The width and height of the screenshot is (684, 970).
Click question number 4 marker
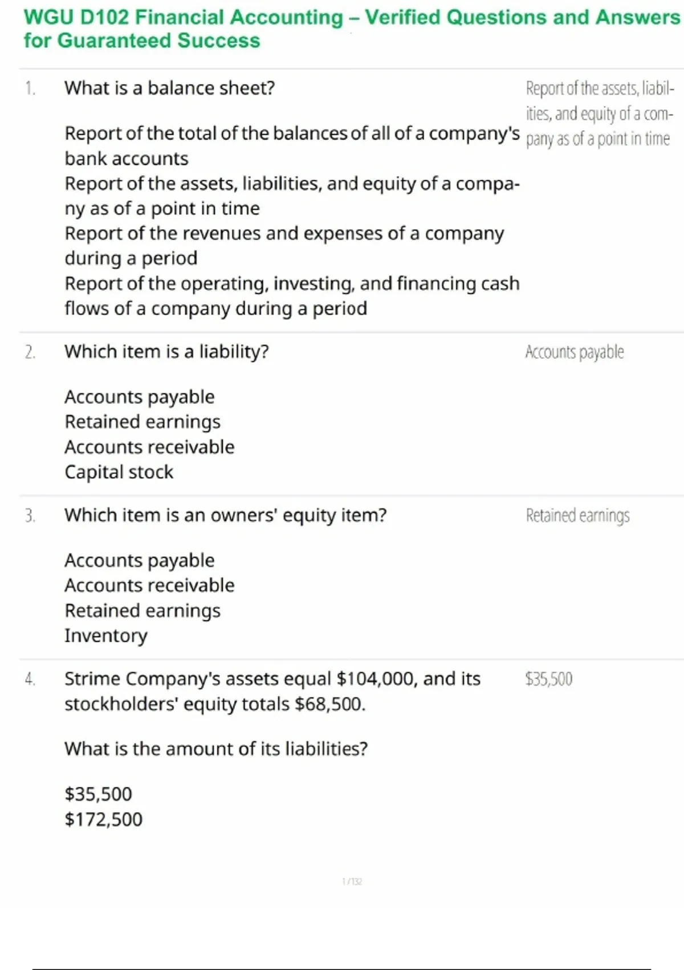click(30, 679)
